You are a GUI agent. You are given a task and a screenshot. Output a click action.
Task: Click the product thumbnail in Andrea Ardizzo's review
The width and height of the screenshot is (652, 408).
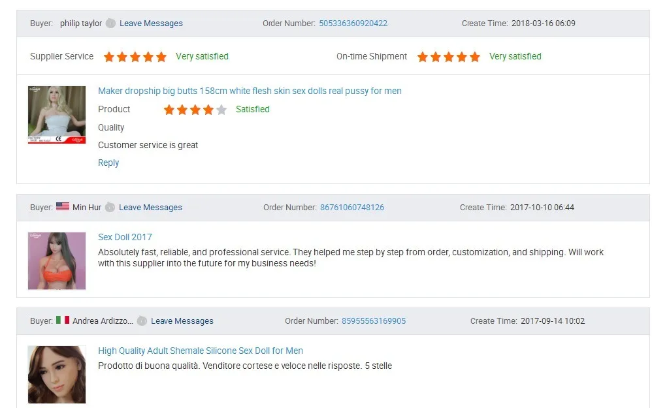[x=57, y=374]
